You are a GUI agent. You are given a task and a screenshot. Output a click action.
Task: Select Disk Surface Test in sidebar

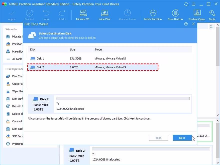[x=14, y=99]
